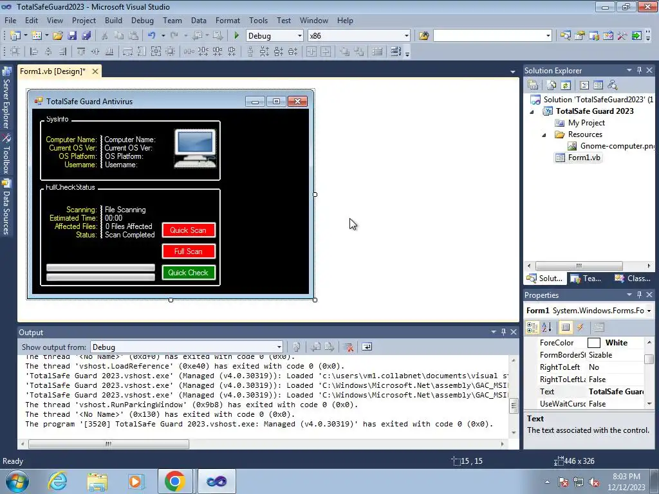Open the Toolbox icon with crossed tools
The height and width of the screenshot is (494, 659).
622,36
